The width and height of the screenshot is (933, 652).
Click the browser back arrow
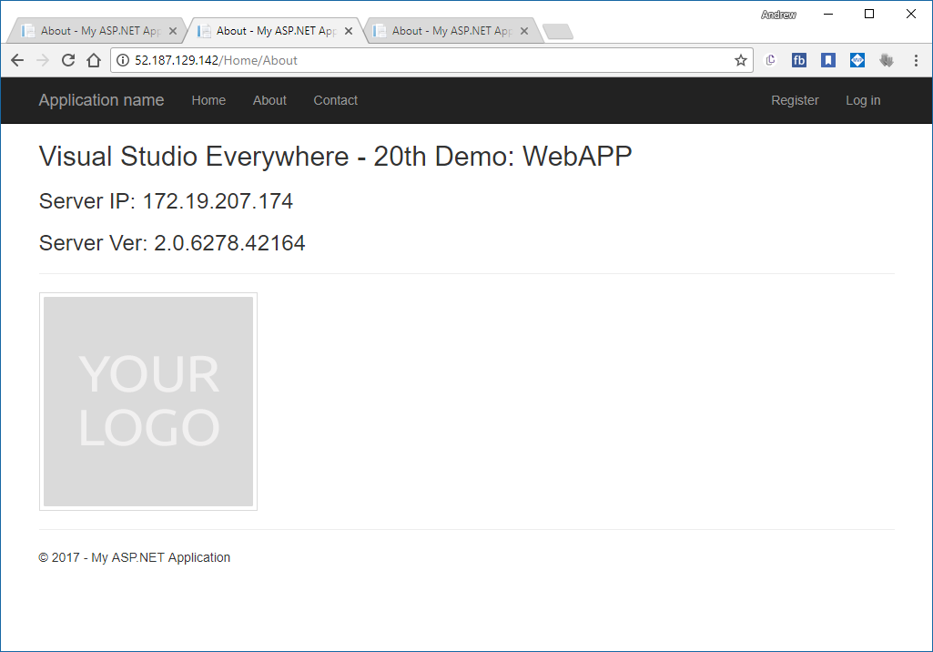tap(17, 60)
